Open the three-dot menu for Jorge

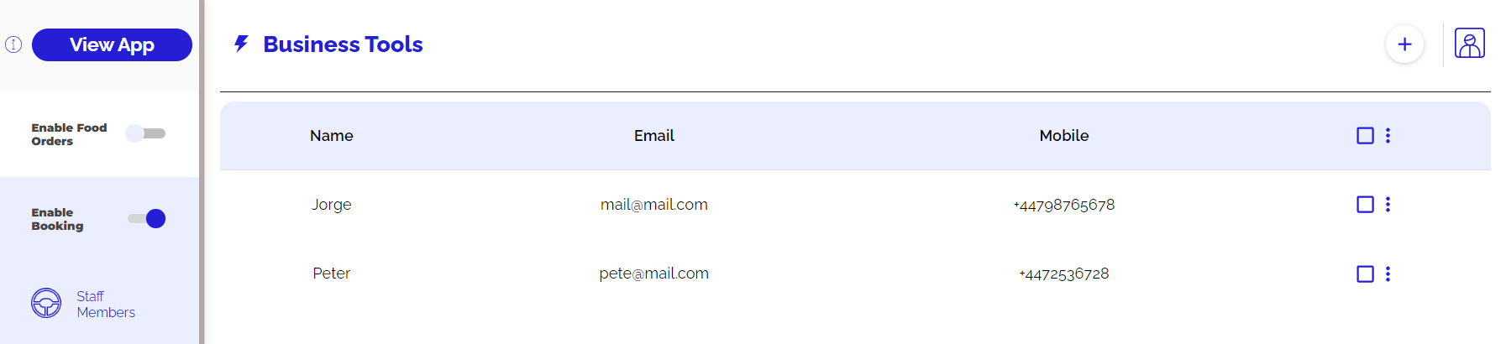(x=1388, y=204)
